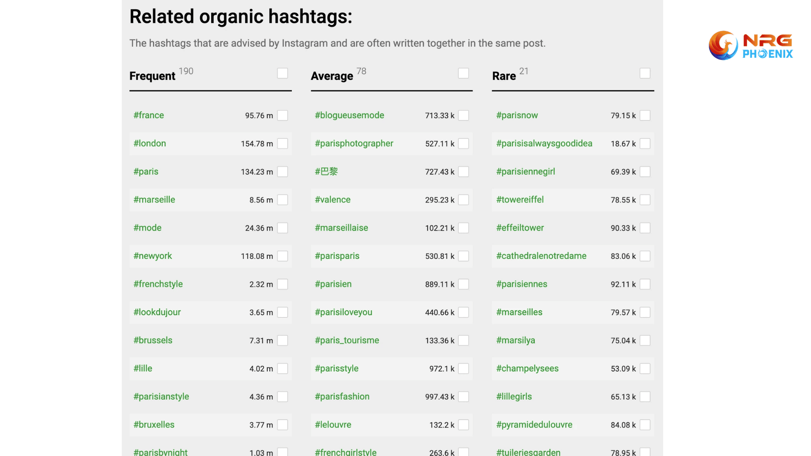
Task: Open the #marseille hashtag link
Action: point(154,200)
